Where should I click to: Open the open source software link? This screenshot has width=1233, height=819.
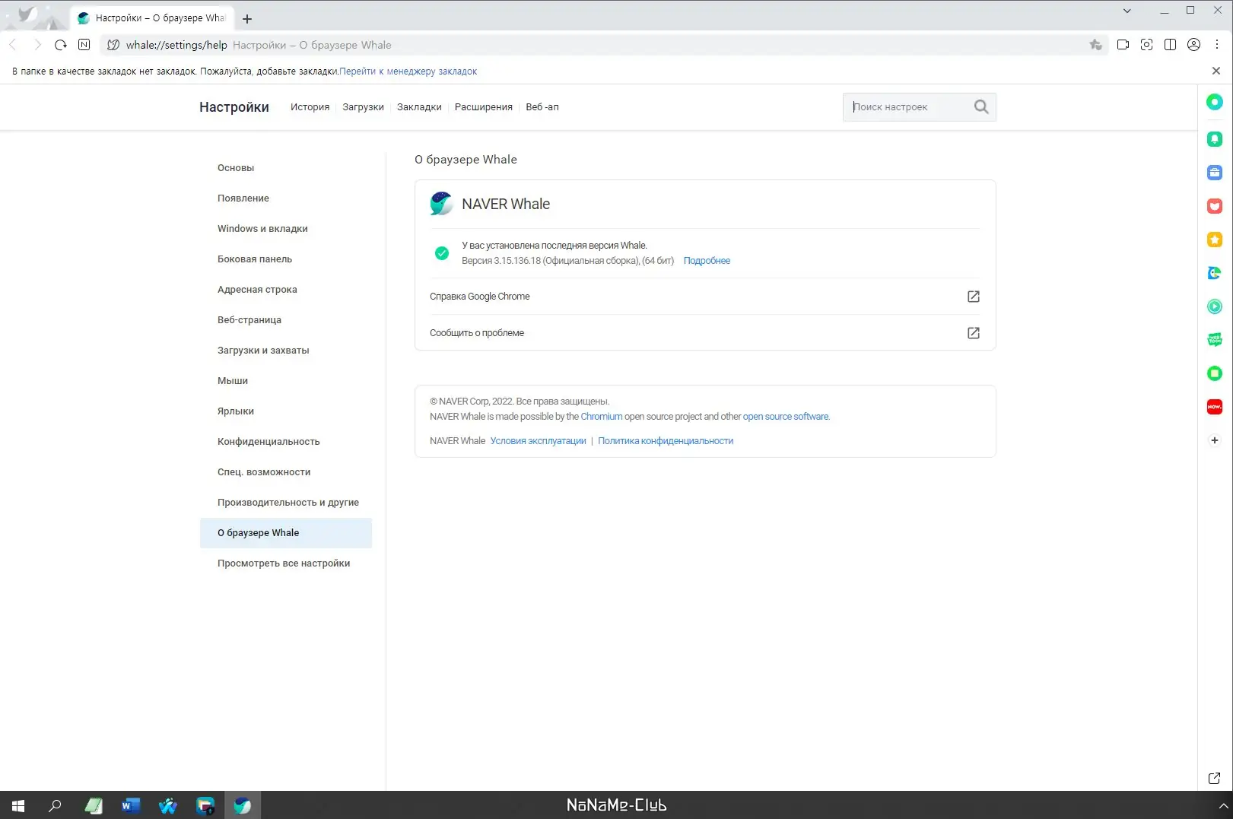(786, 417)
